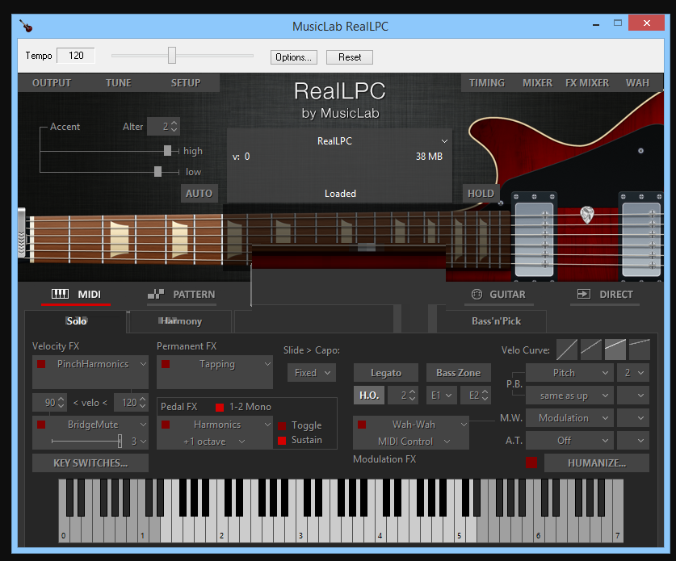Expand the BridgeMute effect dropdown

[143, 425]
